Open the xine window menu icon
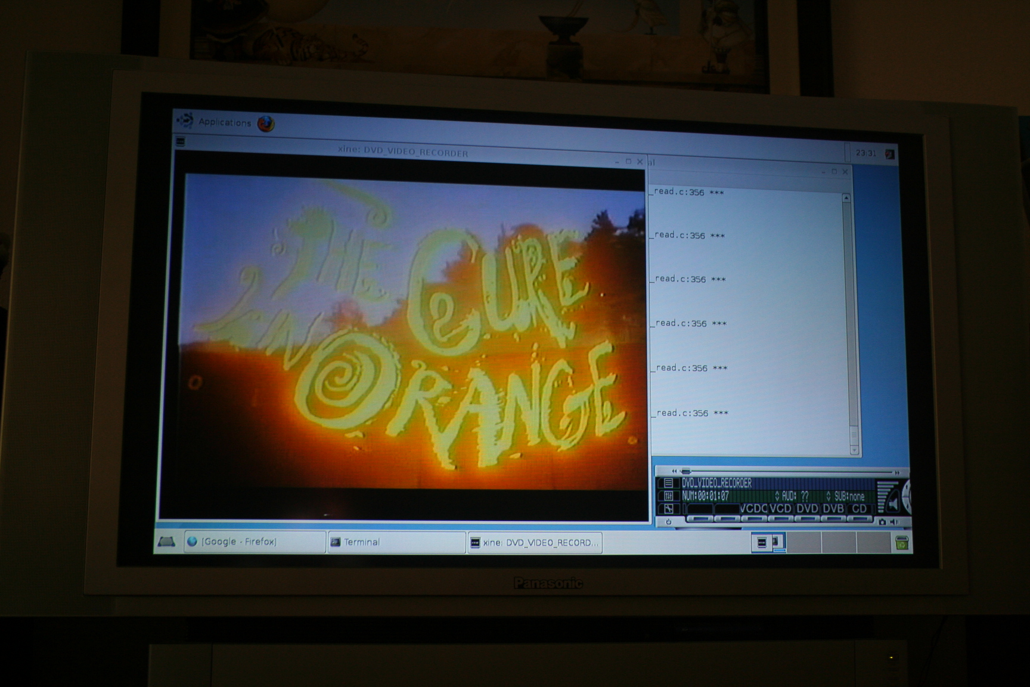The height and width of the screenshot is (687, 1030). [181, 141]
